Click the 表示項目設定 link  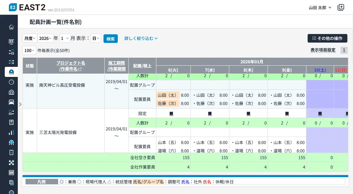[x=323, y=50]
